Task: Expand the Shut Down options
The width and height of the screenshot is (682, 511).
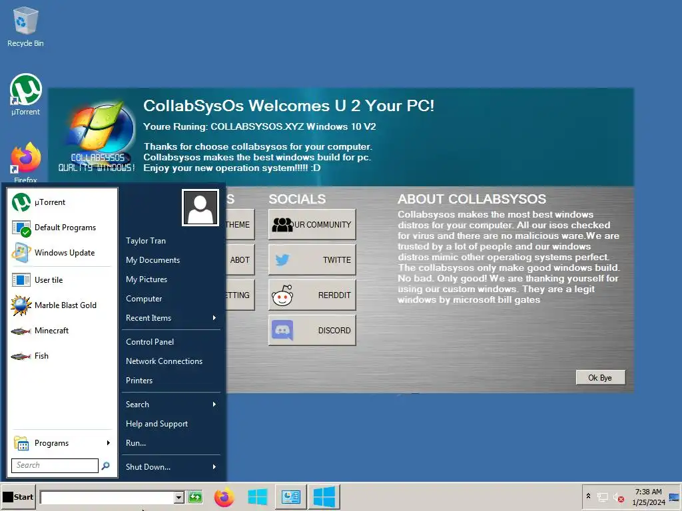Action: pyautogui.click(x=171, y=467)
